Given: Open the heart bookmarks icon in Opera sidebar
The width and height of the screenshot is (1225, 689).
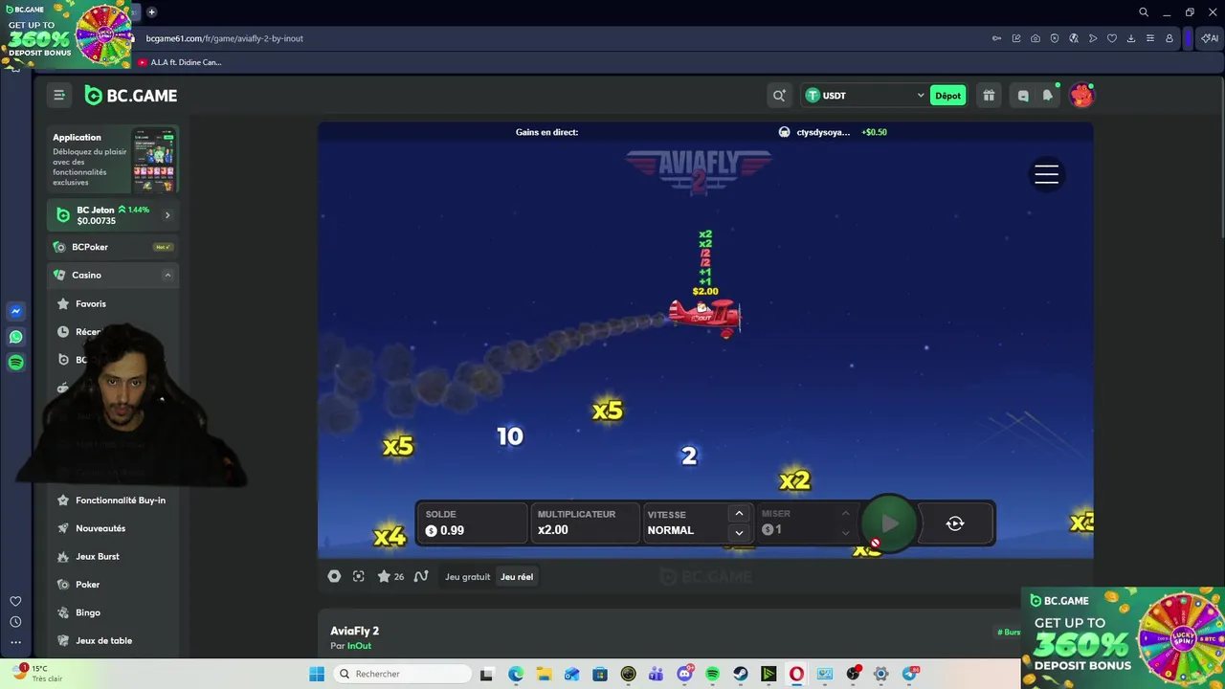Looking at the screenshot, I should point(15,601).
